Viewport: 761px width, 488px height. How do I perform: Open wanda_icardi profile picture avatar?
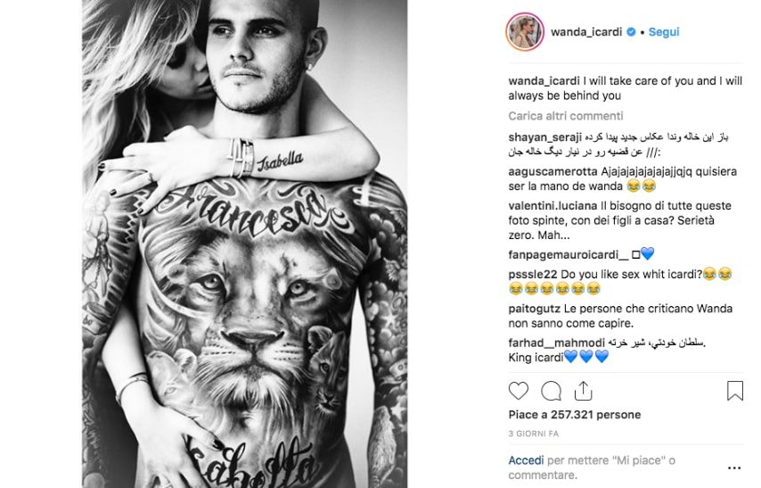[525, 32]
